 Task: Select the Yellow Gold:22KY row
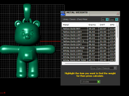pyautogui.click(x=89, y=45)
